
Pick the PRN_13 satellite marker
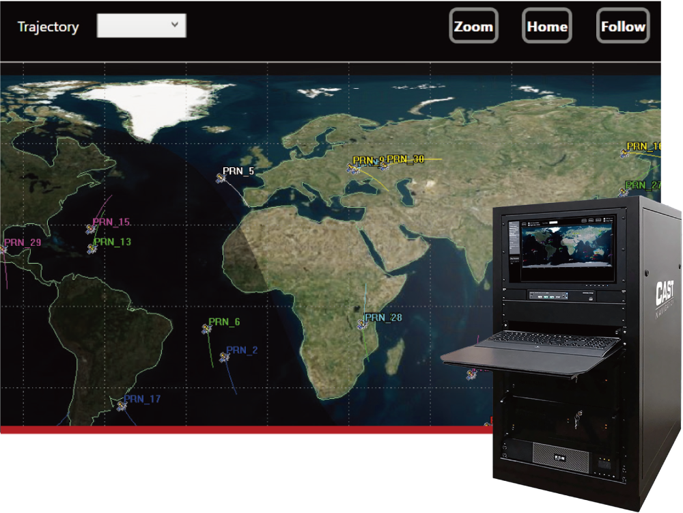92,250
